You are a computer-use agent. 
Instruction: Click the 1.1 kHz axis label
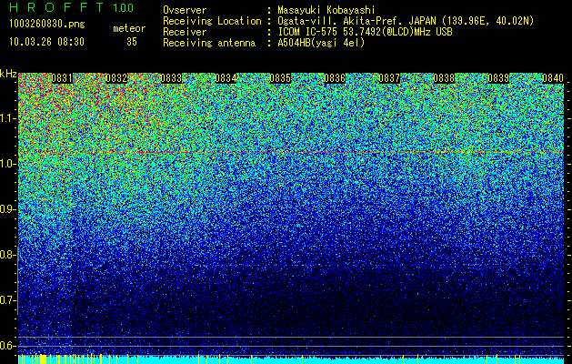click(7, 118)
